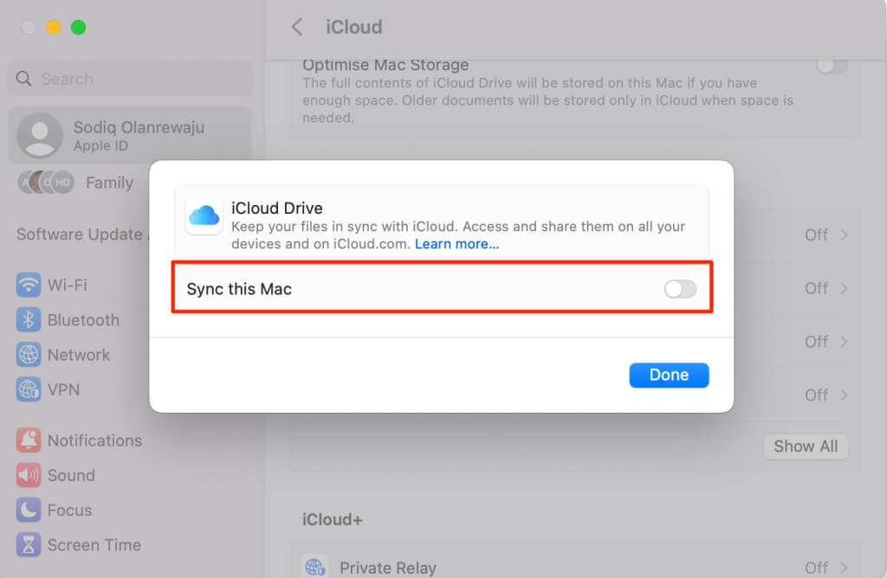Open the Learn more link

456,244
